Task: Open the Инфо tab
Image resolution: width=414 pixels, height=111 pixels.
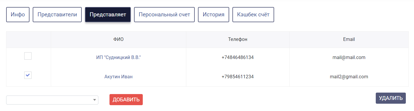Action: (18, 15)
